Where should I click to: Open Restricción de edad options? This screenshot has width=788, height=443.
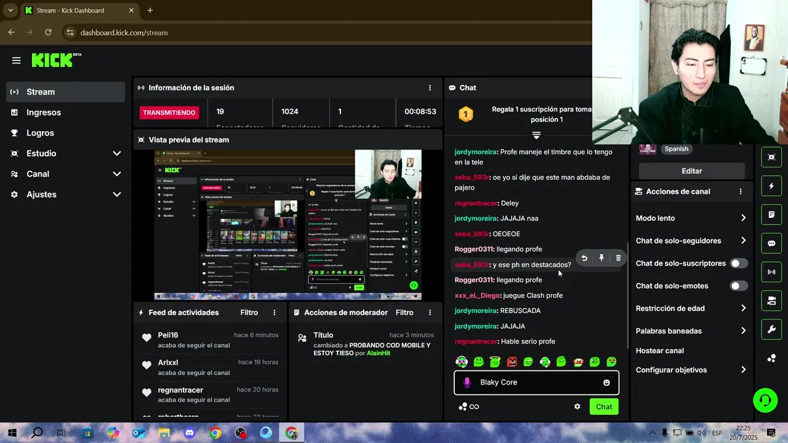[x=691, y=308]
